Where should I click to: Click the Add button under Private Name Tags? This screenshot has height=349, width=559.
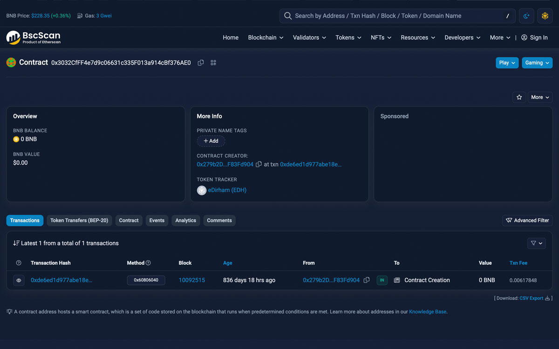211,141
